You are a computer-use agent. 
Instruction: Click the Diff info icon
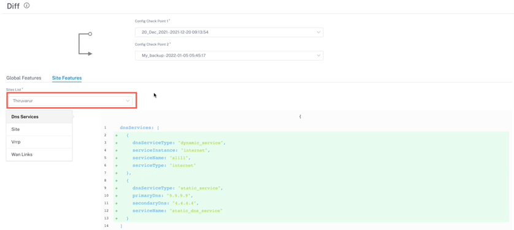coord(27,6)
